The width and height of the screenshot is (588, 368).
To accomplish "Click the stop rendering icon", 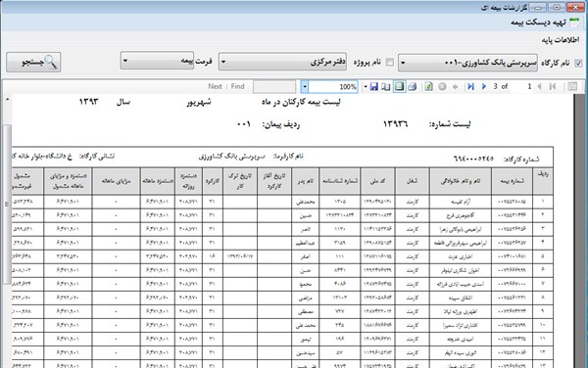I will [x=442, y=87].
